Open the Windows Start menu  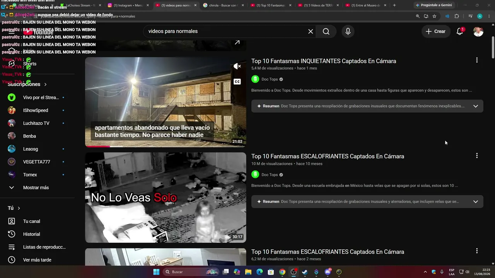click(x=156, y=272)
